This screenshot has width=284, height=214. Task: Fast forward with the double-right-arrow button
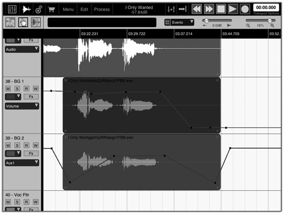208,9
